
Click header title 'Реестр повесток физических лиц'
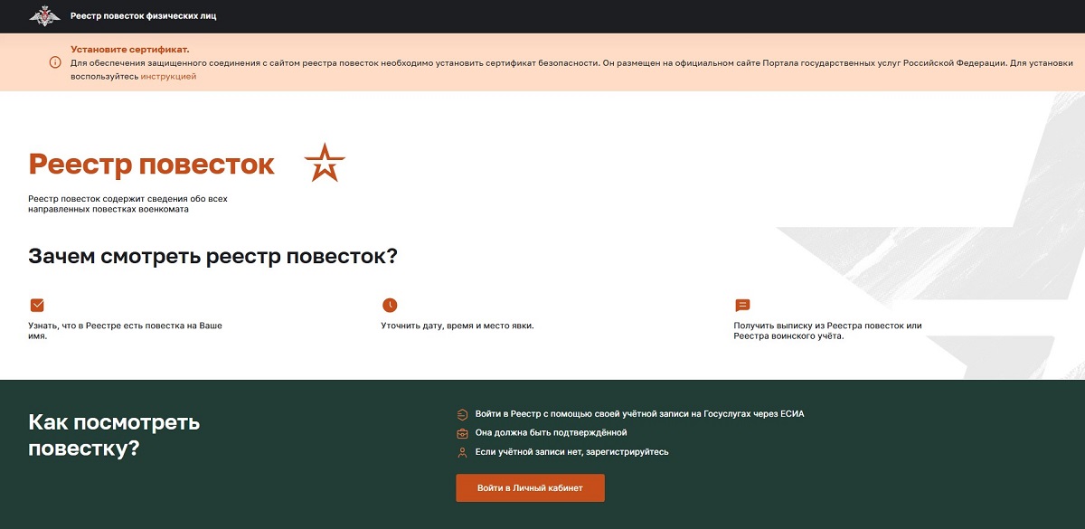pyautogui.click(x=144, y=16)
